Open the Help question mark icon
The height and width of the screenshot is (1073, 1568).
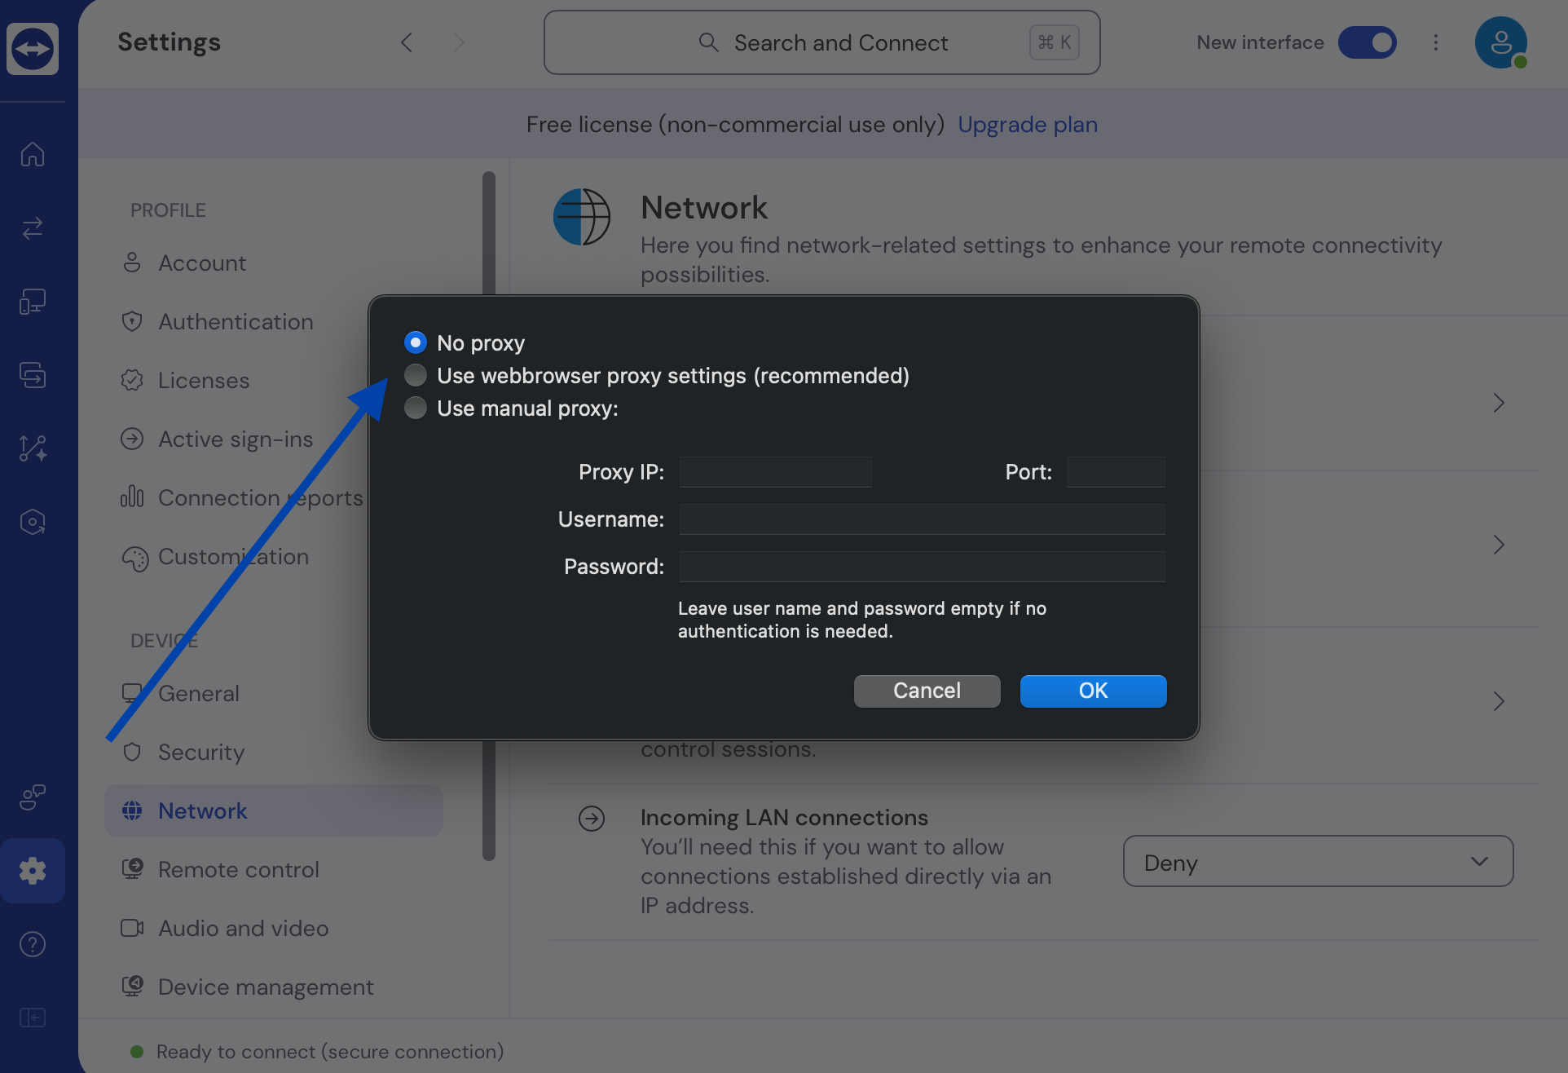pos(33,944)
